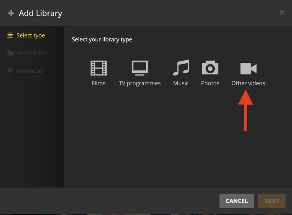
Task: Click the Music label
Action: click(181, 83)
